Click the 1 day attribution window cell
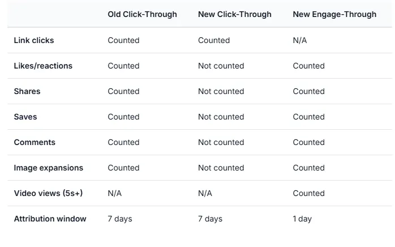This screenshot has height=247, width=395. (302, 219)
